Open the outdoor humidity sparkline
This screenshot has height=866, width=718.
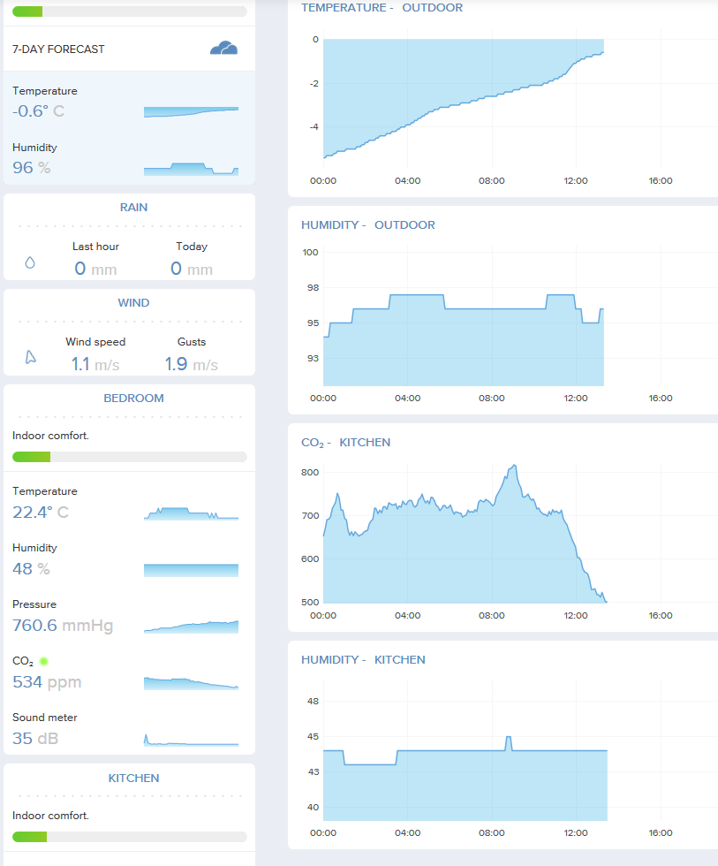[191, 169]
